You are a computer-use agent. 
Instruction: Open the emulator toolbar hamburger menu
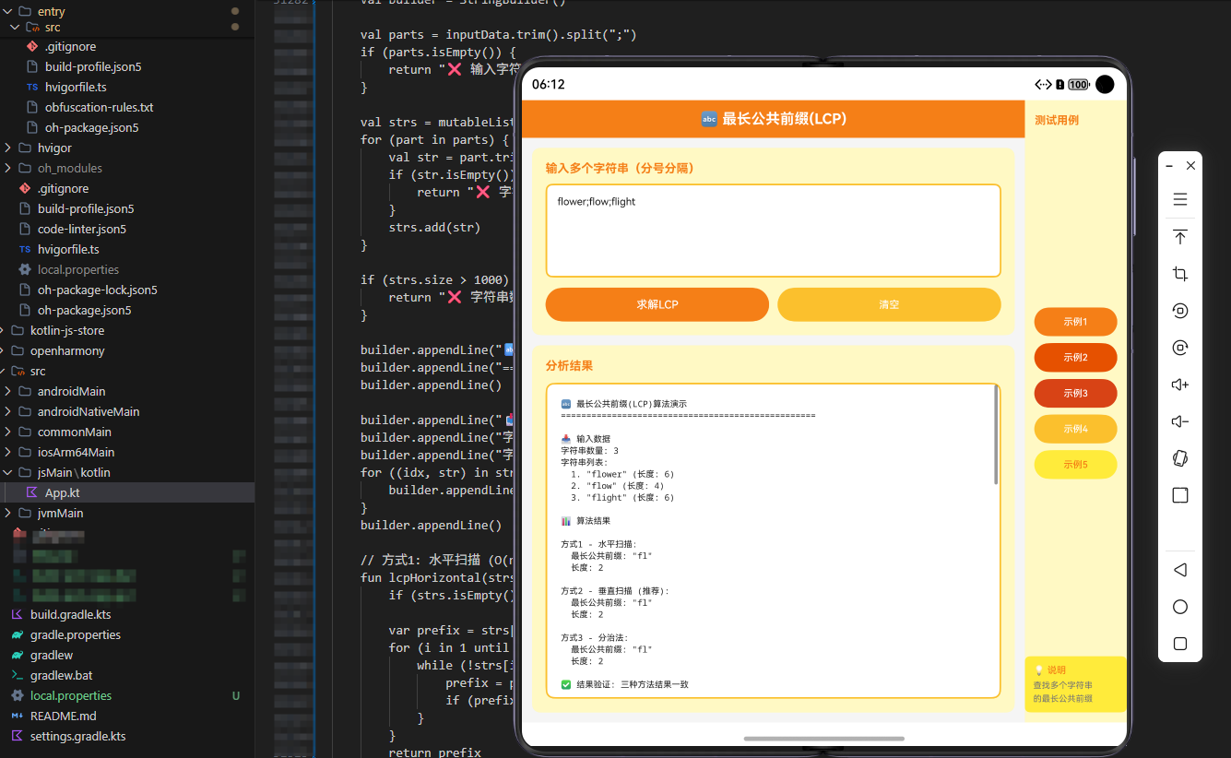click(1179, 199)
